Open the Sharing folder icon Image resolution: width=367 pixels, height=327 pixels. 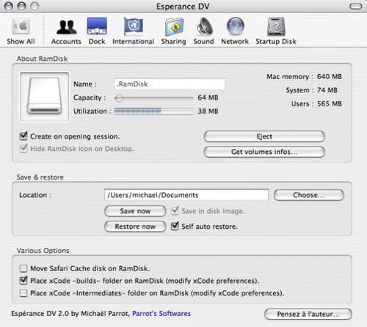(x=174, y=26)
